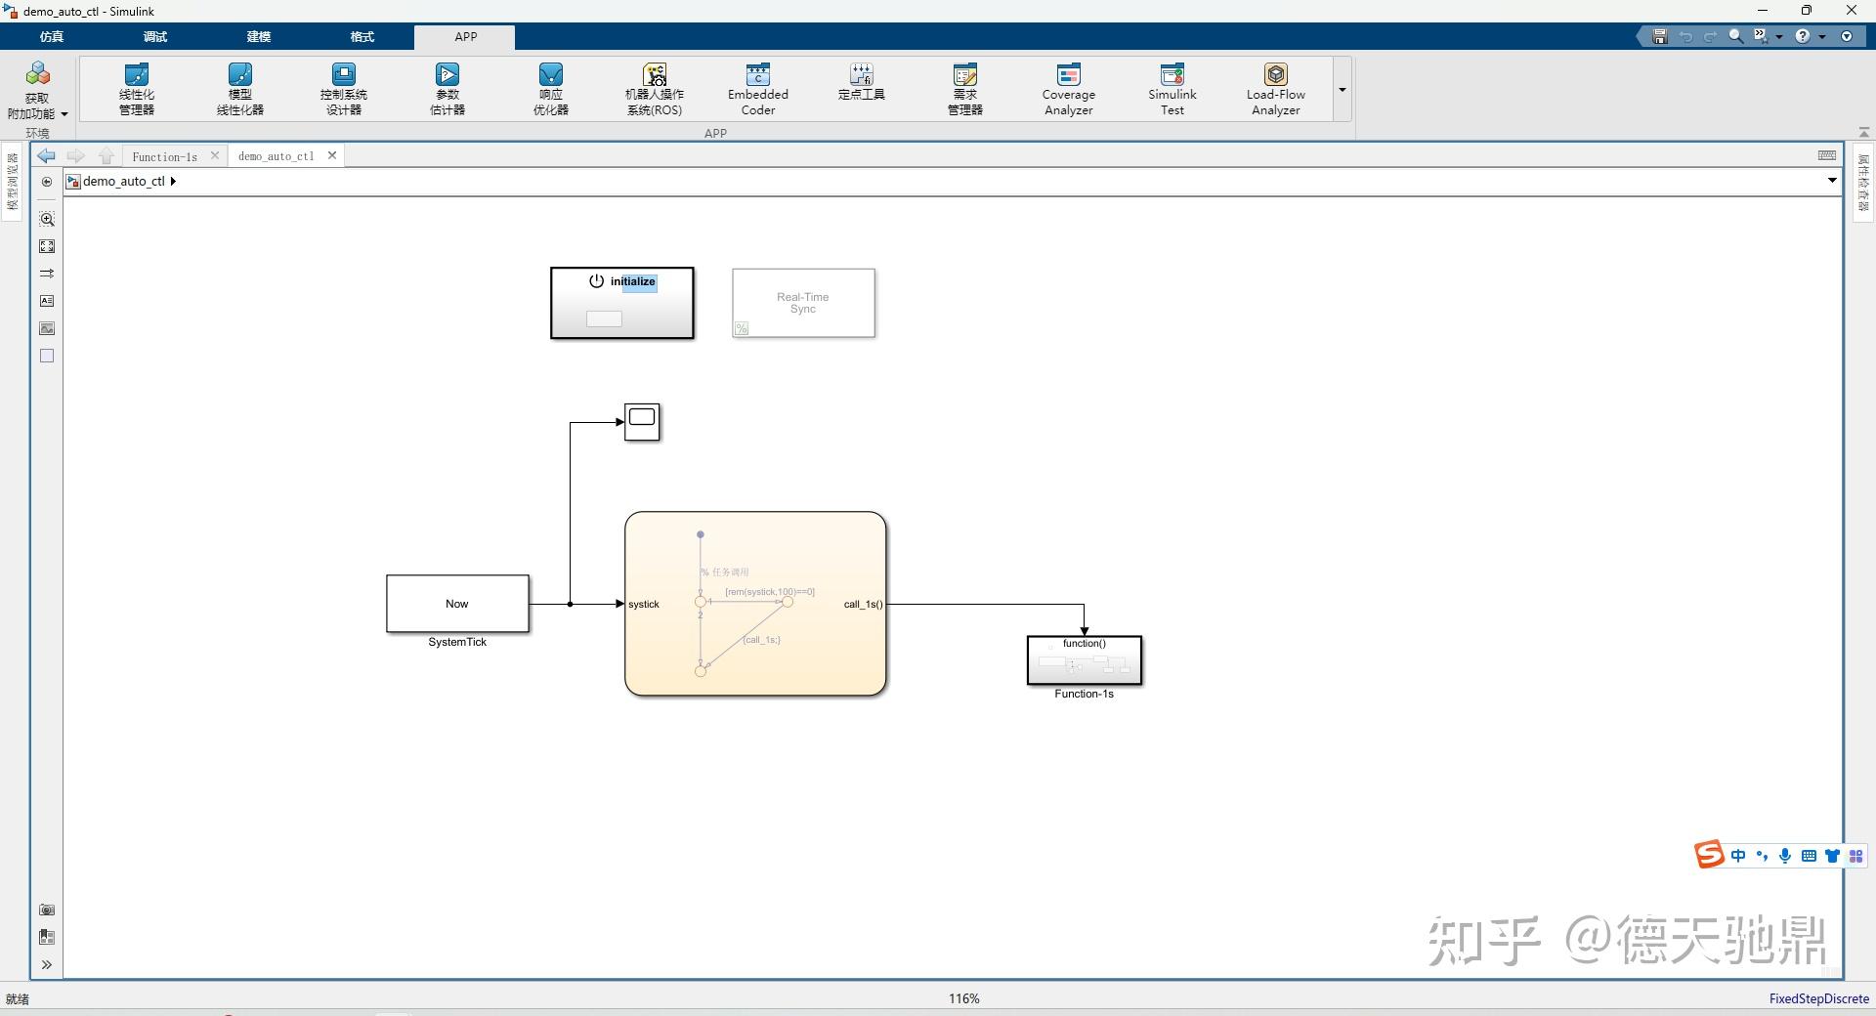Select the Function-1s subsystem block
Image resolution: width=1876 pixels, height=1016 pixels.
1085,660
